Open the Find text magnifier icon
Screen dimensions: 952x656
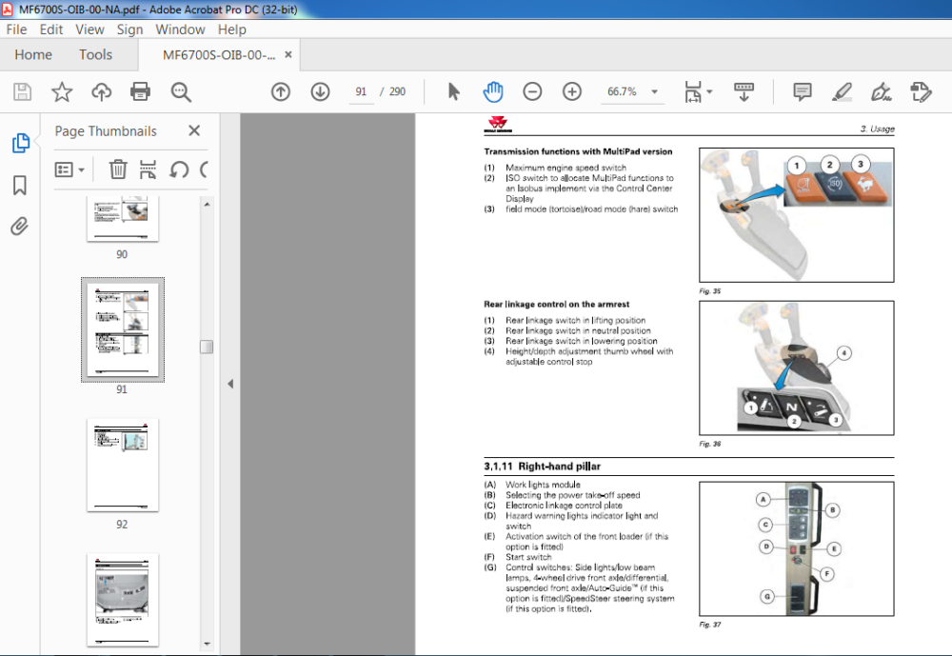coord(180,91)
